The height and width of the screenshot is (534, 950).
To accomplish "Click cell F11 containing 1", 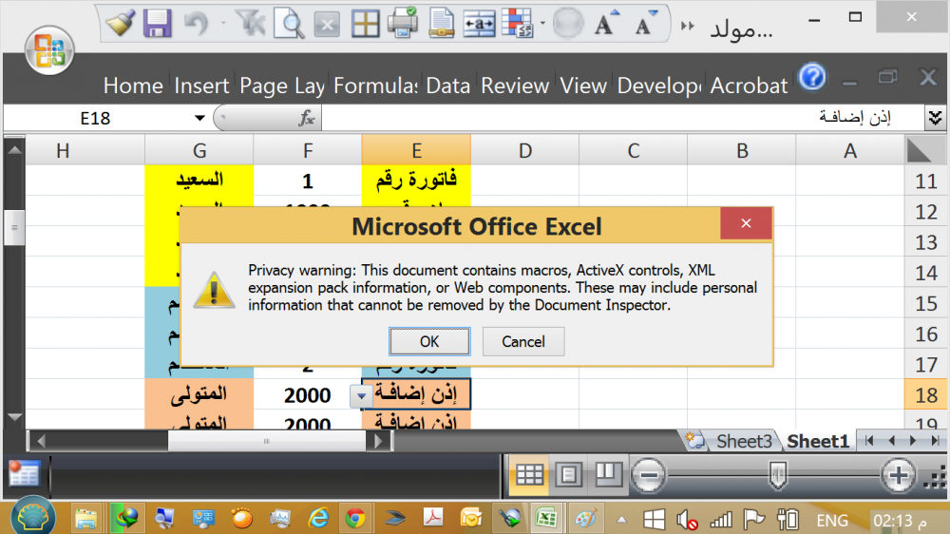I will point(307,180).
